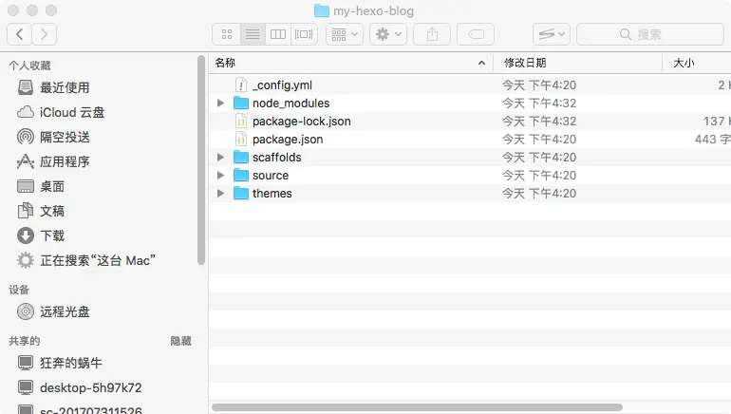Click the package-lock.json file icon

(240, 122)
